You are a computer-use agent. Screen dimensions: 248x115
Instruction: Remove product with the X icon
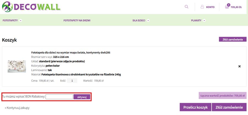pyautogui.click(x=239, y=66)
